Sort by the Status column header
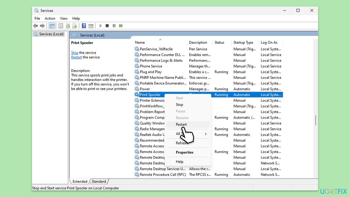 point(222,42)
